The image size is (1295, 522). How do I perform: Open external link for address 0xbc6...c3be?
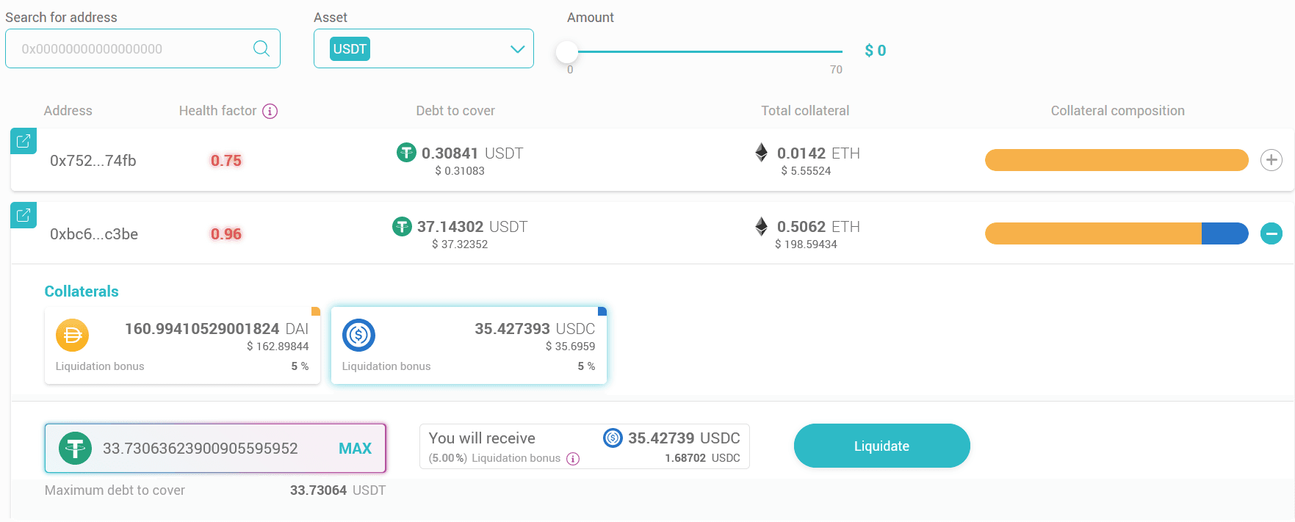tap(24, 215)
